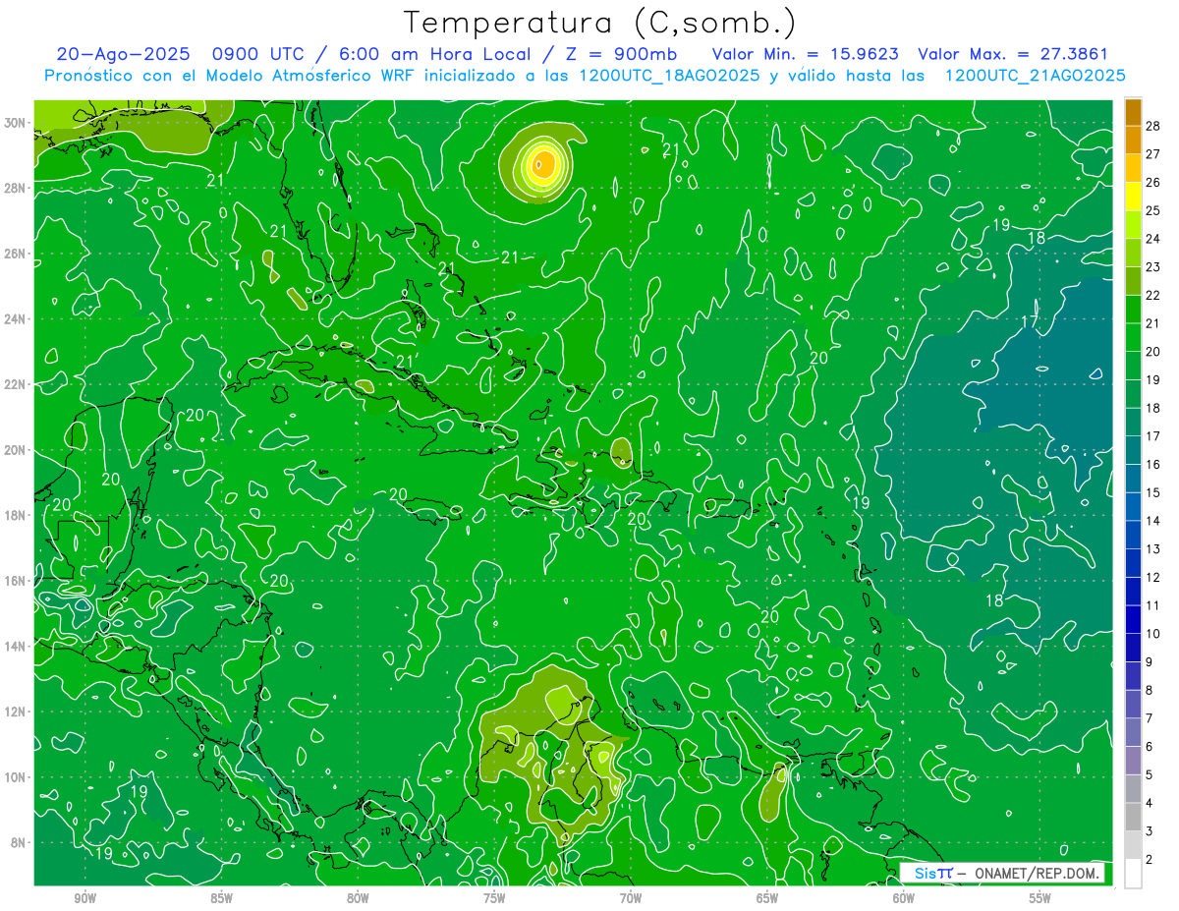
Task: Click the '10N' latitude axis label
Action: [15, 776]
